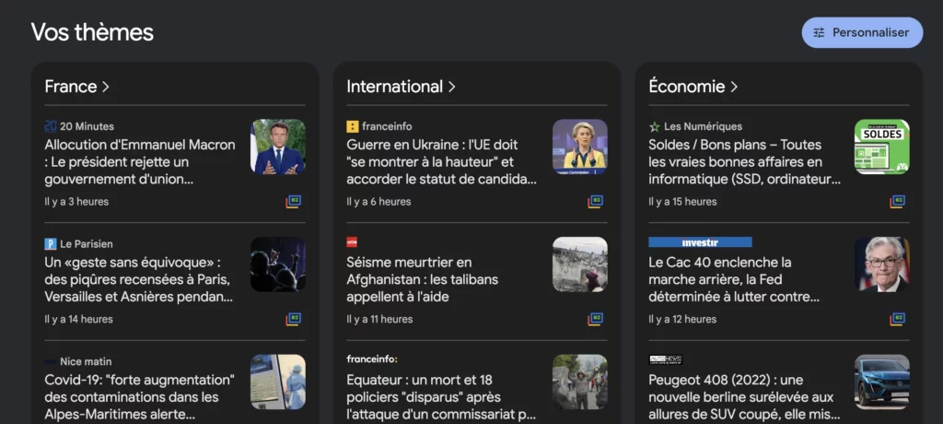Open full coverage for Soldes Bons plans article
Viewport: 943px width, 424px height.
coord(897,202)
